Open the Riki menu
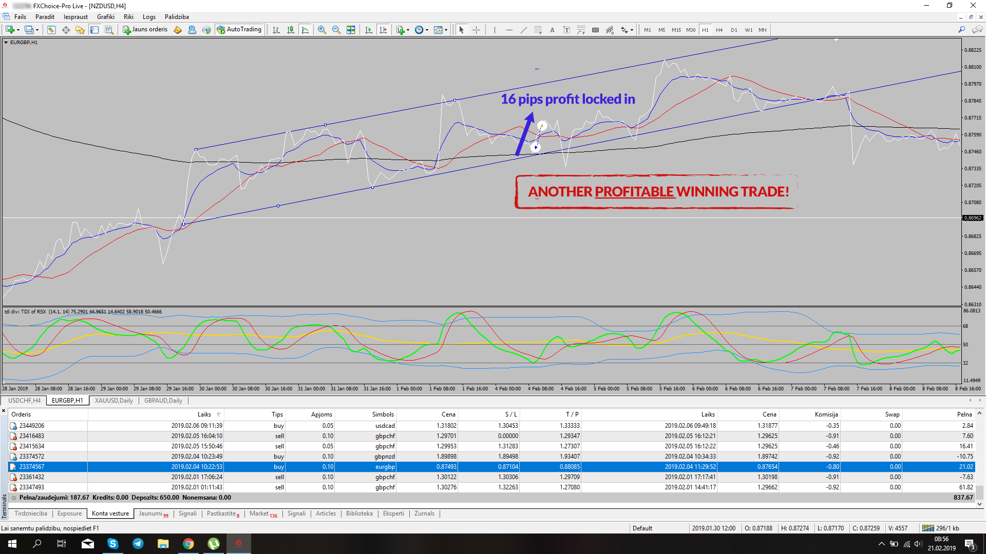 pyautogui.click(x=128, y=17)
